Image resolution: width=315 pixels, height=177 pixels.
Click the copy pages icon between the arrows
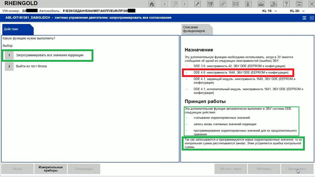[x=175, y=4]
